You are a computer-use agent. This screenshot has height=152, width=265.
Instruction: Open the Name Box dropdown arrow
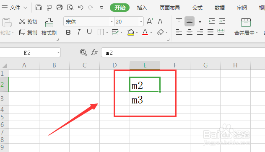pos(58,53)
